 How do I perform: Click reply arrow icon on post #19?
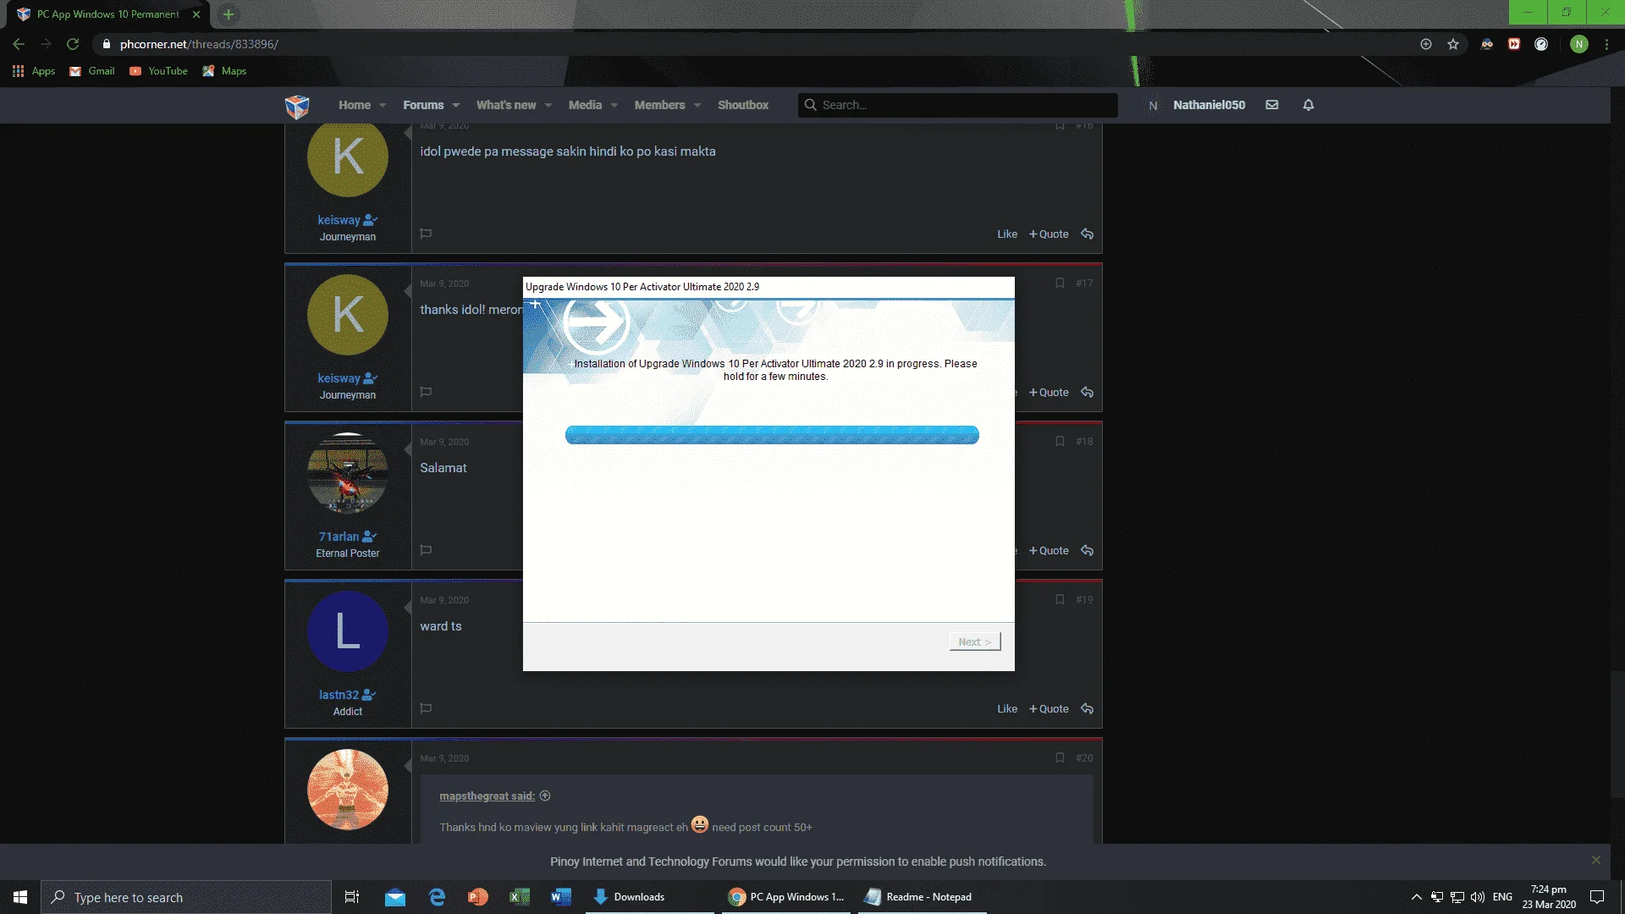1088,709
